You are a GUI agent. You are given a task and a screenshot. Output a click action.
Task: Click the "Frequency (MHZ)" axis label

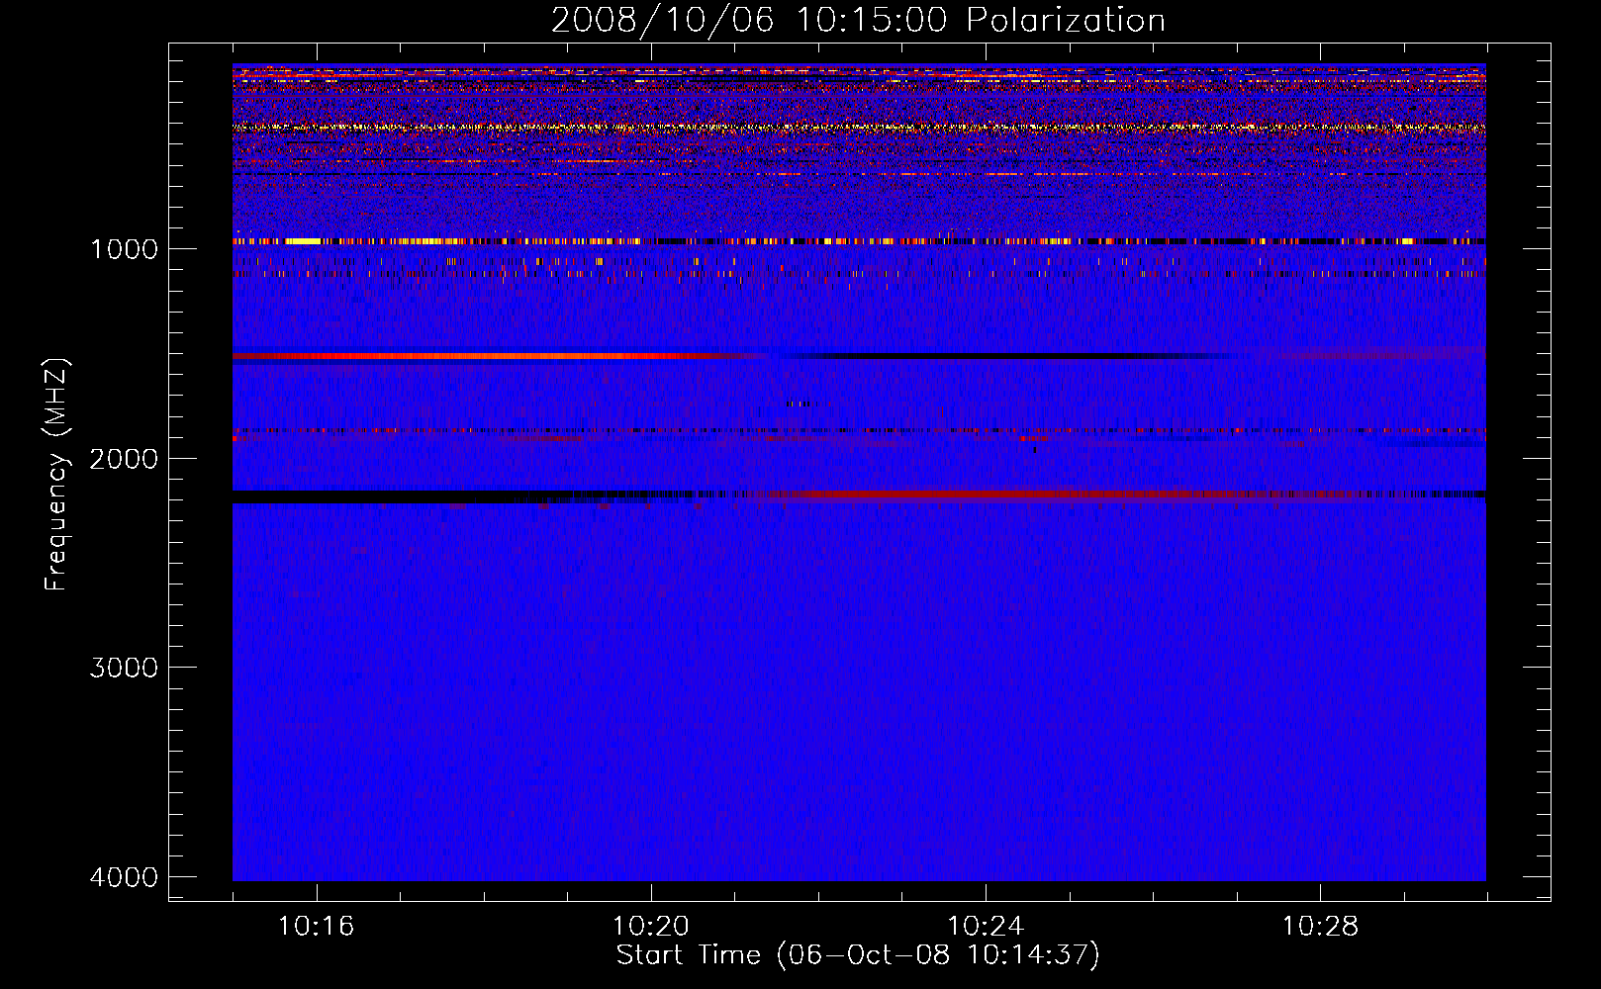[x=56, y=475]
